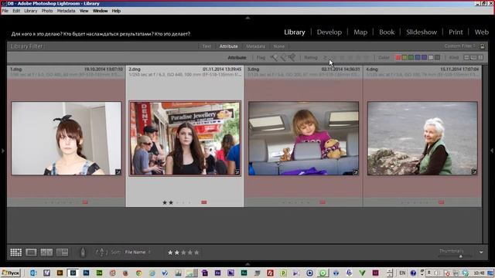Filter by red color label
The image size is (495, 278).
click(x=398, y=58)
